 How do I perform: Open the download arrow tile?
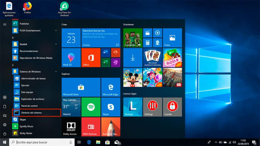point(133,58)
